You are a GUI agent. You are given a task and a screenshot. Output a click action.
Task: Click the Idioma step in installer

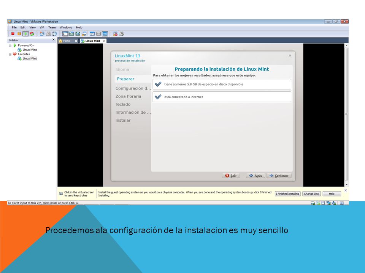pos(122,69)
